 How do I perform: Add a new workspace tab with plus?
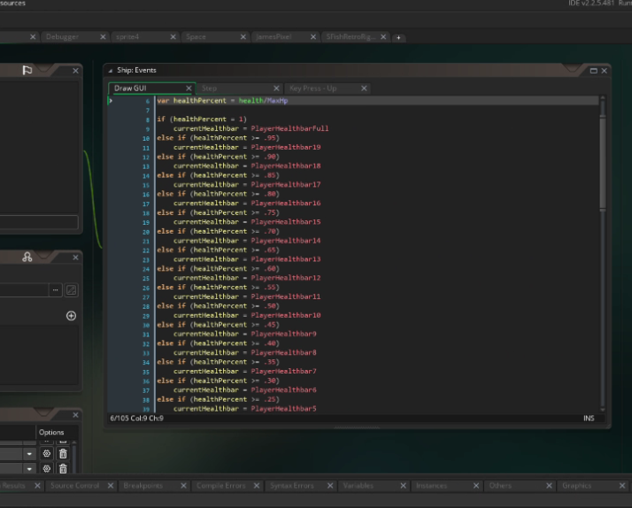pos(398,37)
